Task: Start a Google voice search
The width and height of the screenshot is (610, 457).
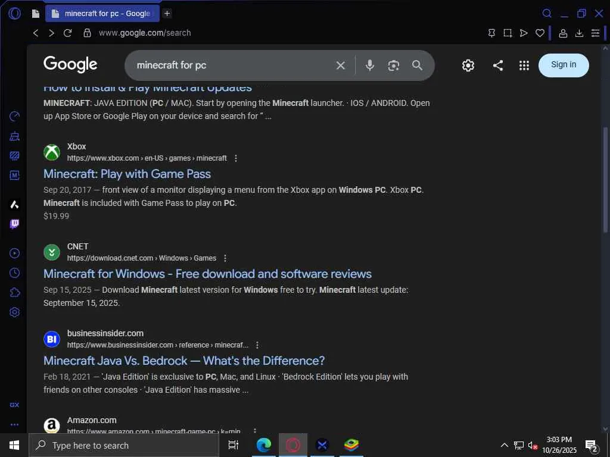Action: (370, 65)
